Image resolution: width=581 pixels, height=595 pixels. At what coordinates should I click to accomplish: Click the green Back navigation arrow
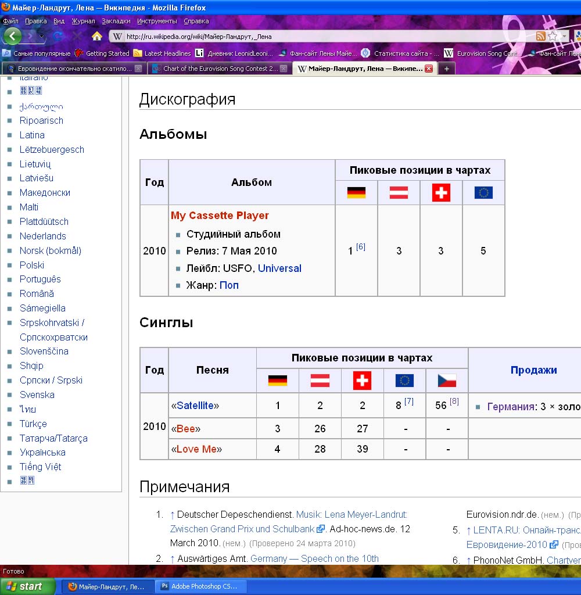pyautogui.click(x=12, y=36)
